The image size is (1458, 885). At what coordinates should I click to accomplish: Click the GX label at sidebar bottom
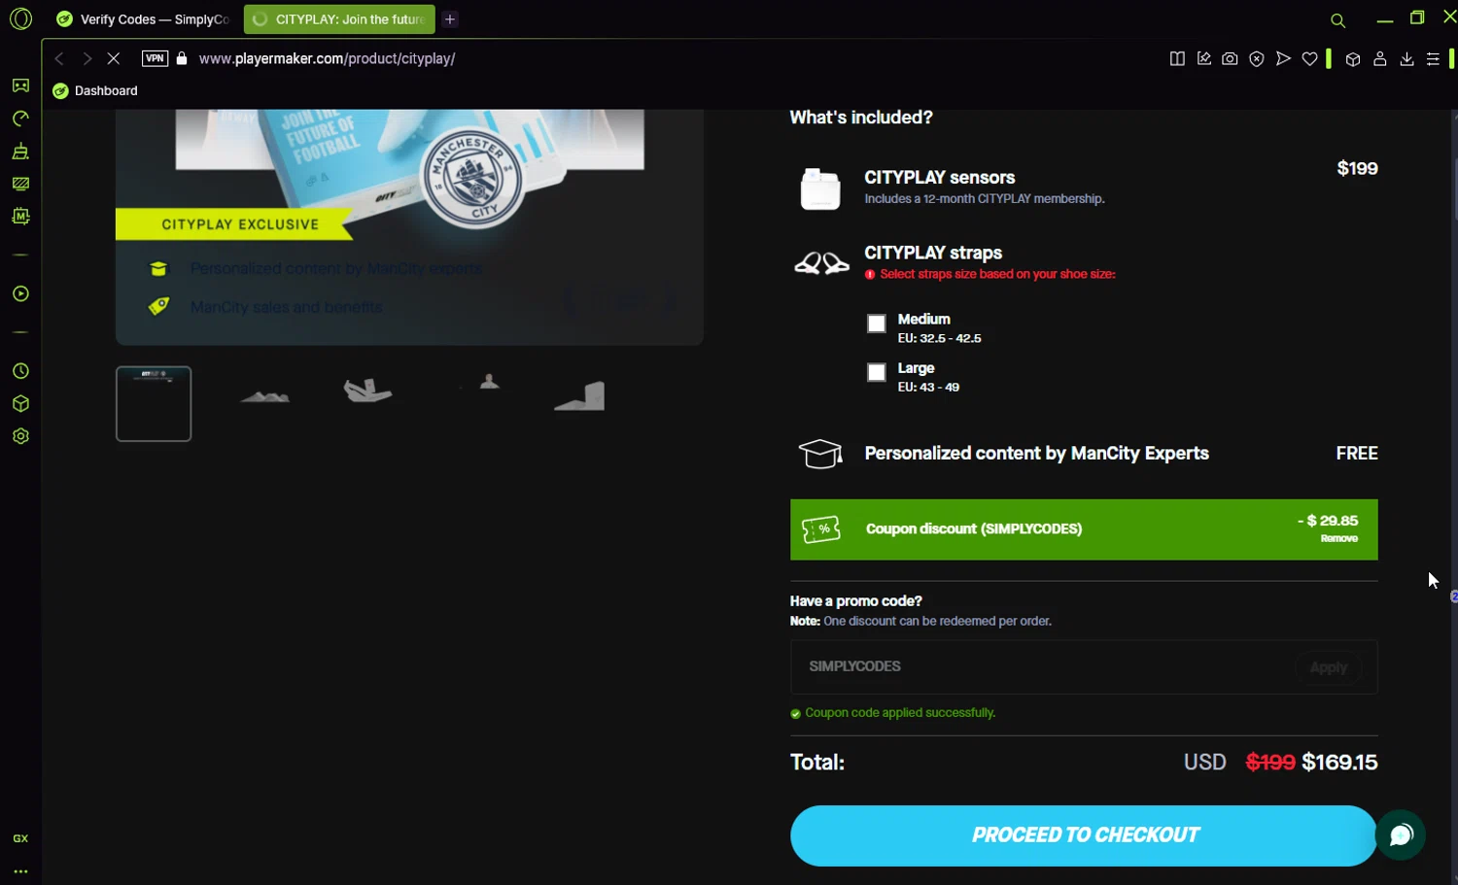(20, 838)
